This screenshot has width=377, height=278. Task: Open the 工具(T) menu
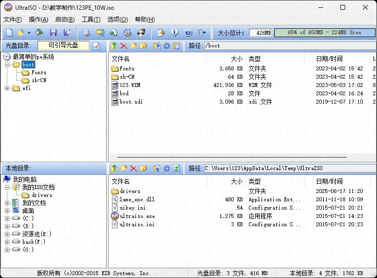pyautogui.click(x=90, y=20)
